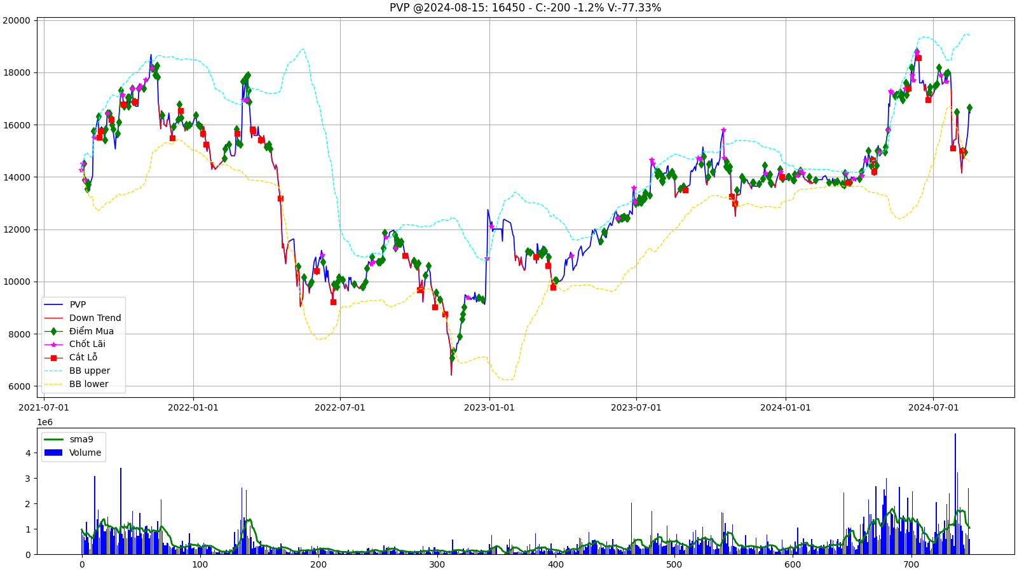This screenshot has width=1017, height=572.
Task: Click the 100 tick on volume x-axis
Action: click(200, 564)
